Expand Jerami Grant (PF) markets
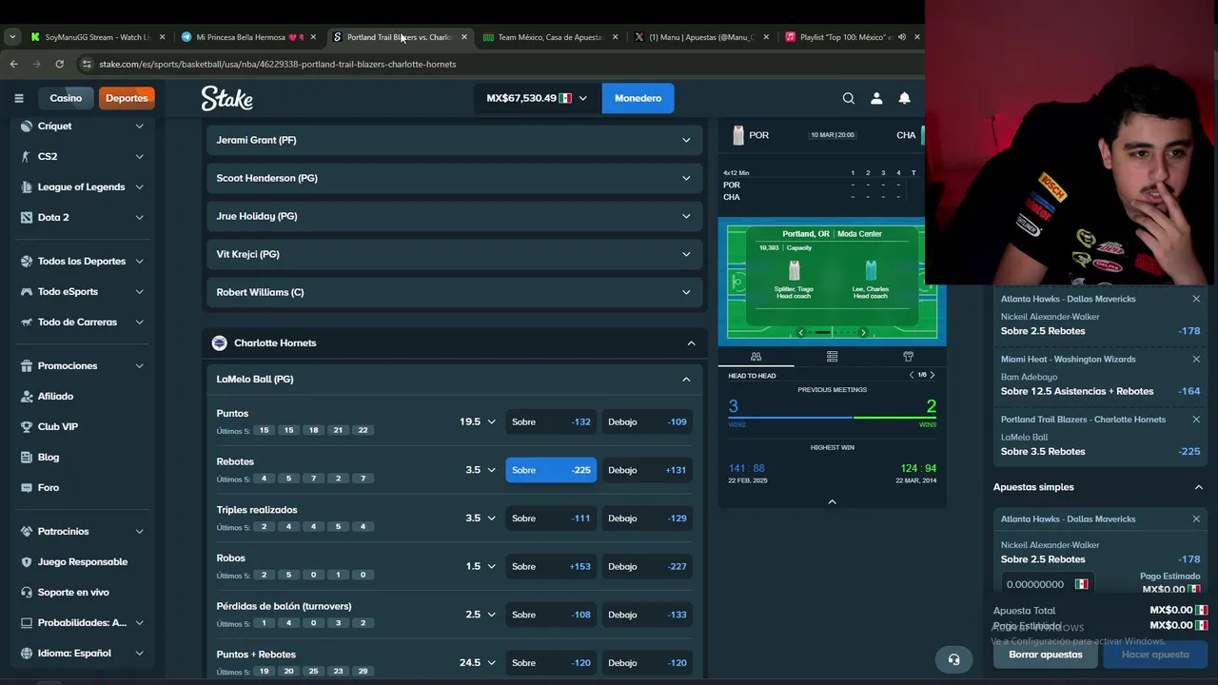The image size is (1218, 685). point(453,140)
